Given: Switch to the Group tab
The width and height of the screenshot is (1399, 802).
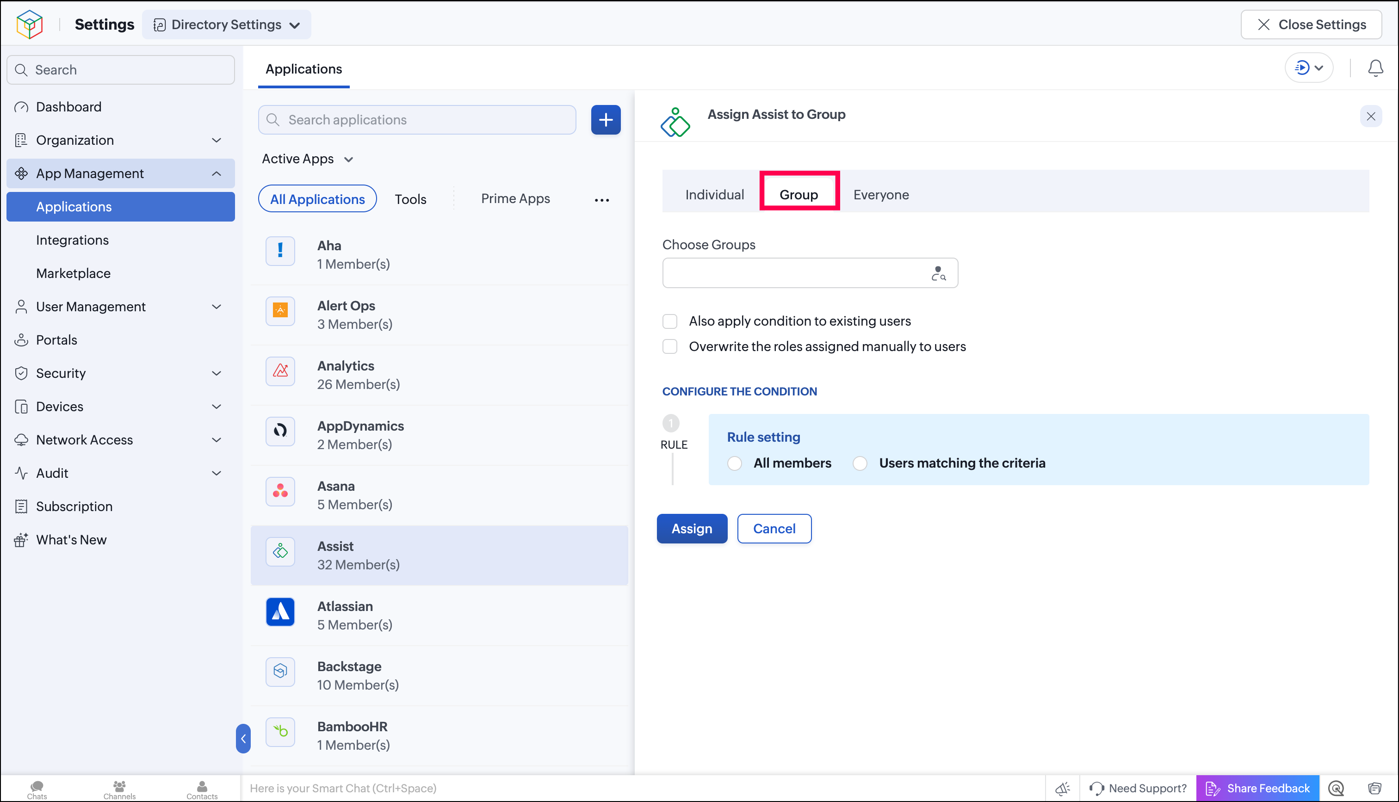Looking at the screenshot, I should (x=799, y=194).
